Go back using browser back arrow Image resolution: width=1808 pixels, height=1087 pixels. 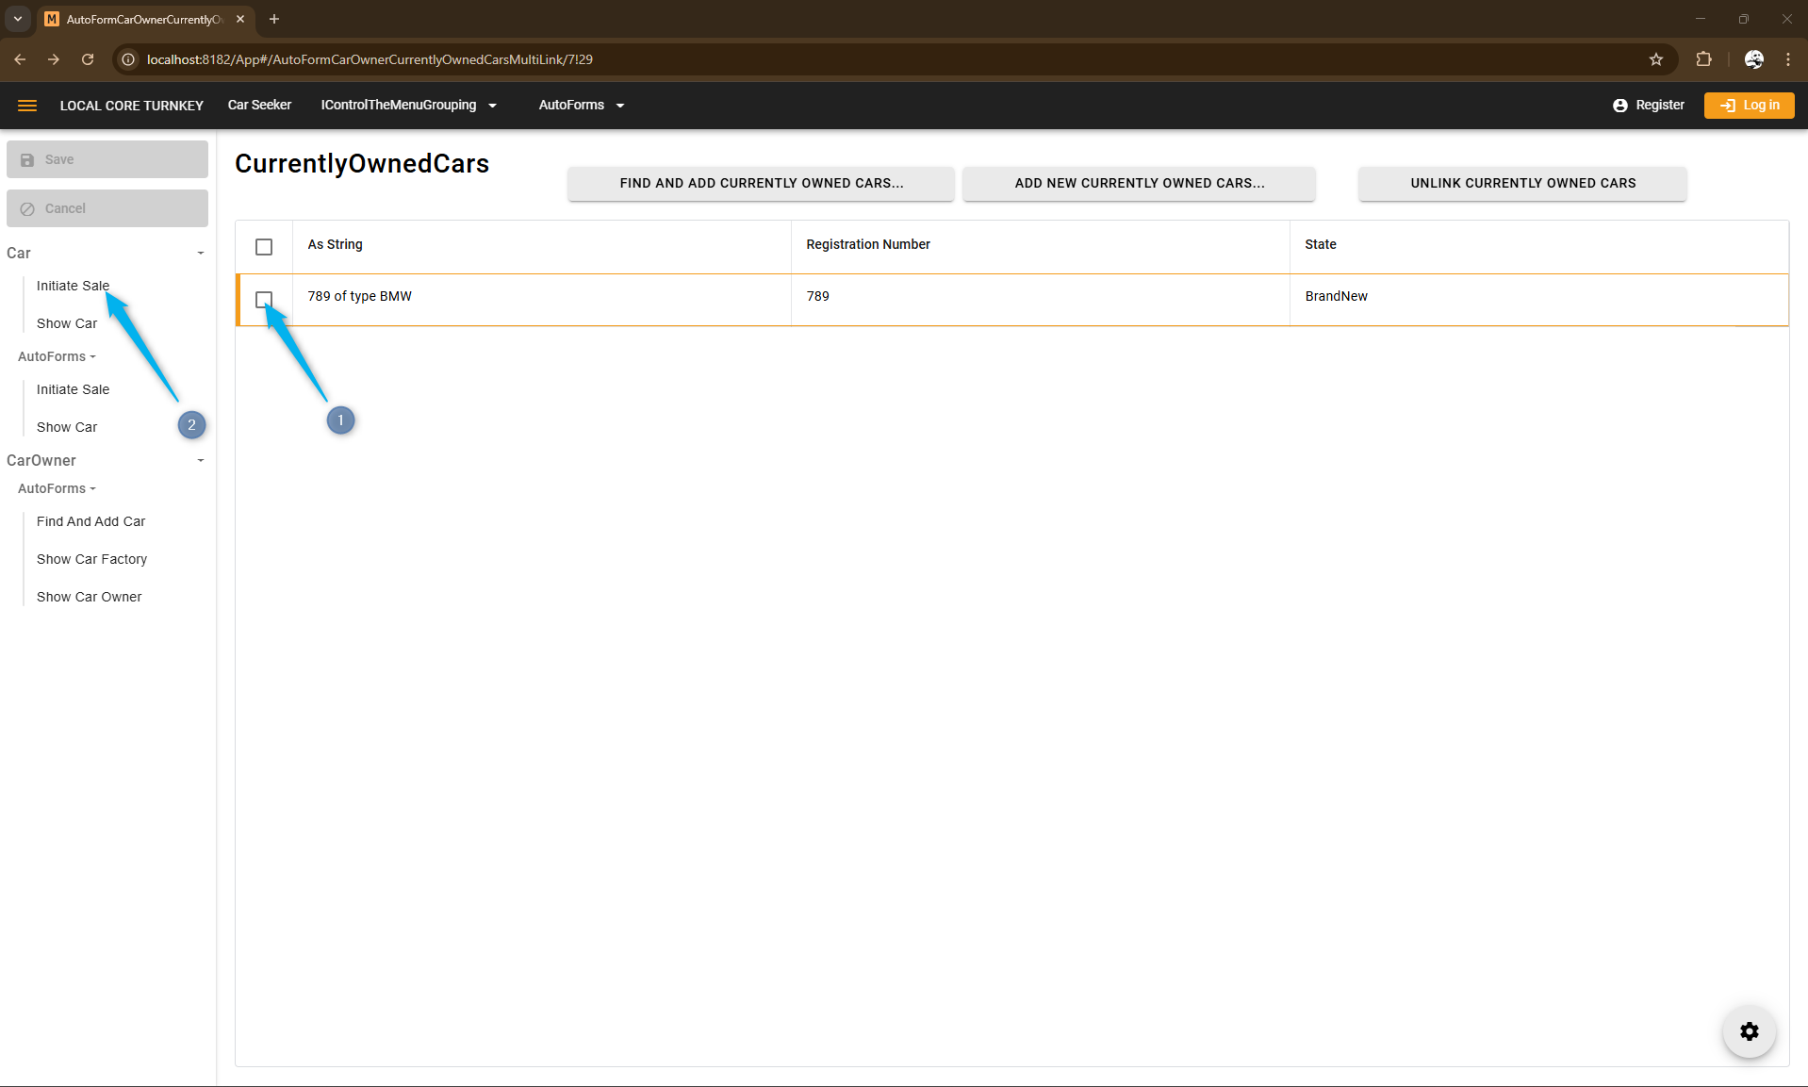tap(20, 59)
